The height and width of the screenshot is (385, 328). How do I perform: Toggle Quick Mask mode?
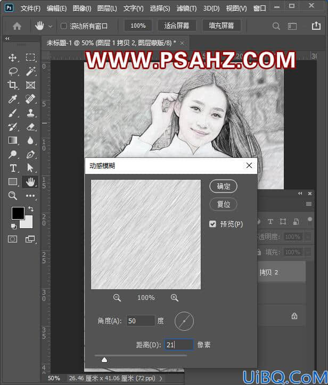pos(13,239)
